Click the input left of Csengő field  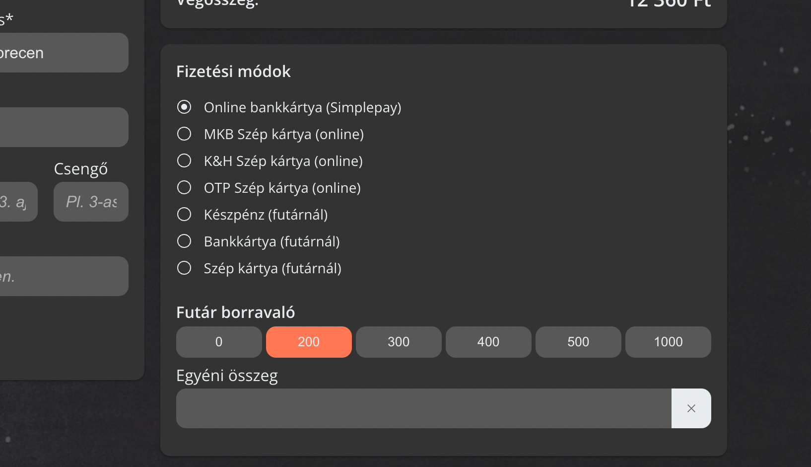[18, 202]
